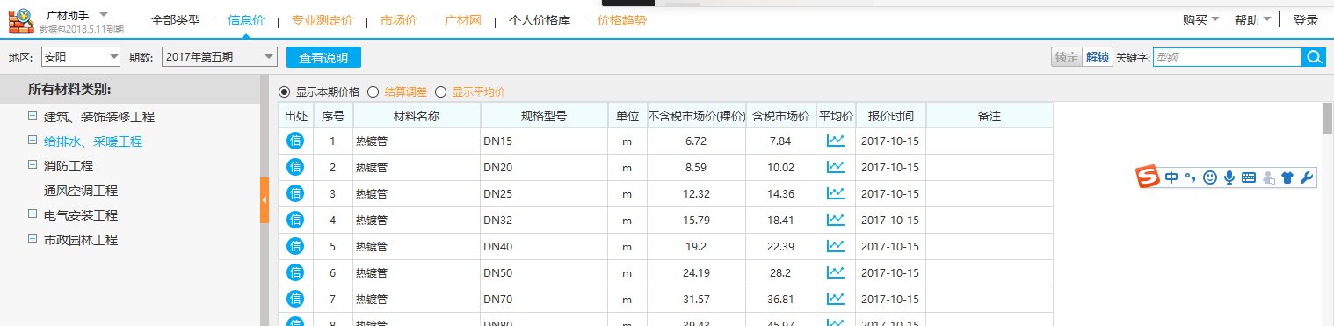Screen dimensions: 1334x326
Task: Open the Sogou emoji smiley icon
Action: [x=1210, y=177]
